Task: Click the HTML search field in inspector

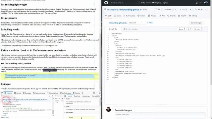Action: pos(24,96)
